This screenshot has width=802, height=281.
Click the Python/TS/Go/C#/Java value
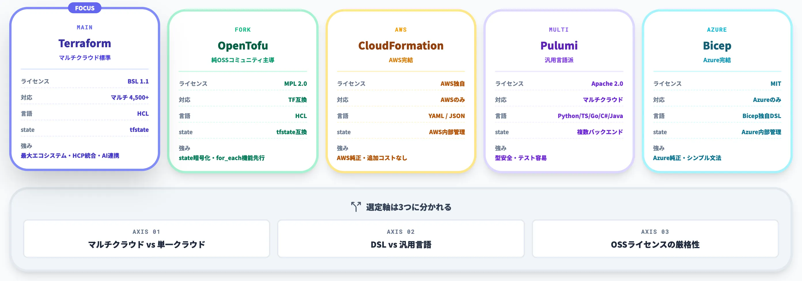tap(590, 116)
